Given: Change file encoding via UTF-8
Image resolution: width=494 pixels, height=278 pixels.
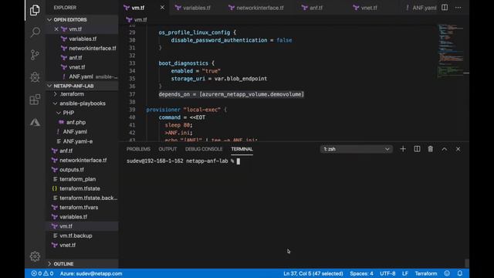Looking at the screenshot, I should (387, 273).
